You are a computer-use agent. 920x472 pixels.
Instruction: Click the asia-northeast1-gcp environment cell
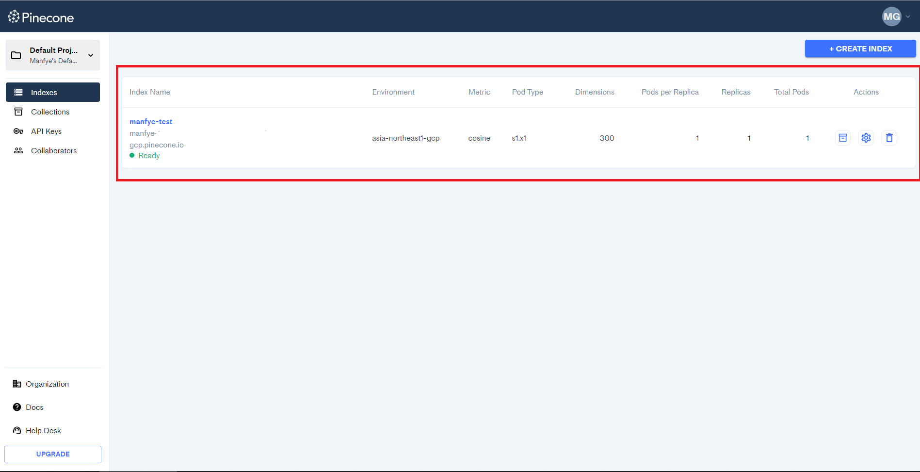[x=406, y=138]
